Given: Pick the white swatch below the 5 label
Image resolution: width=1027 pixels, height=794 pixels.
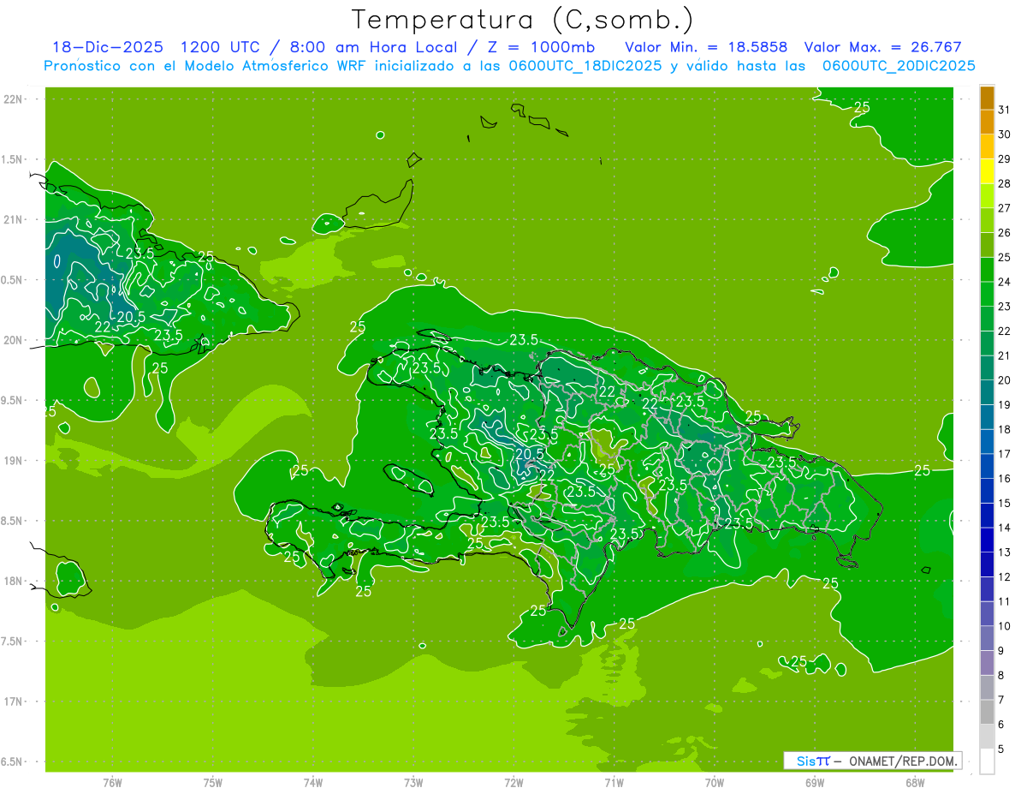Looking at the screenshot, I should pos(987,761).
